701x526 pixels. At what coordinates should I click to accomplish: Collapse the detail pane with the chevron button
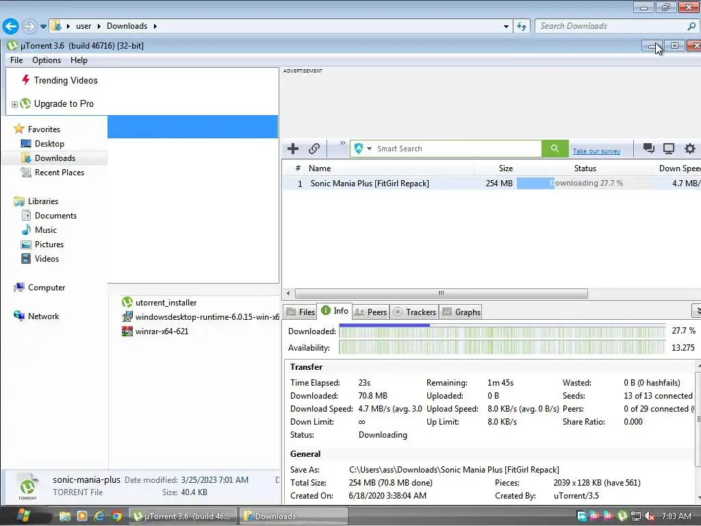[x=696, y=310]
